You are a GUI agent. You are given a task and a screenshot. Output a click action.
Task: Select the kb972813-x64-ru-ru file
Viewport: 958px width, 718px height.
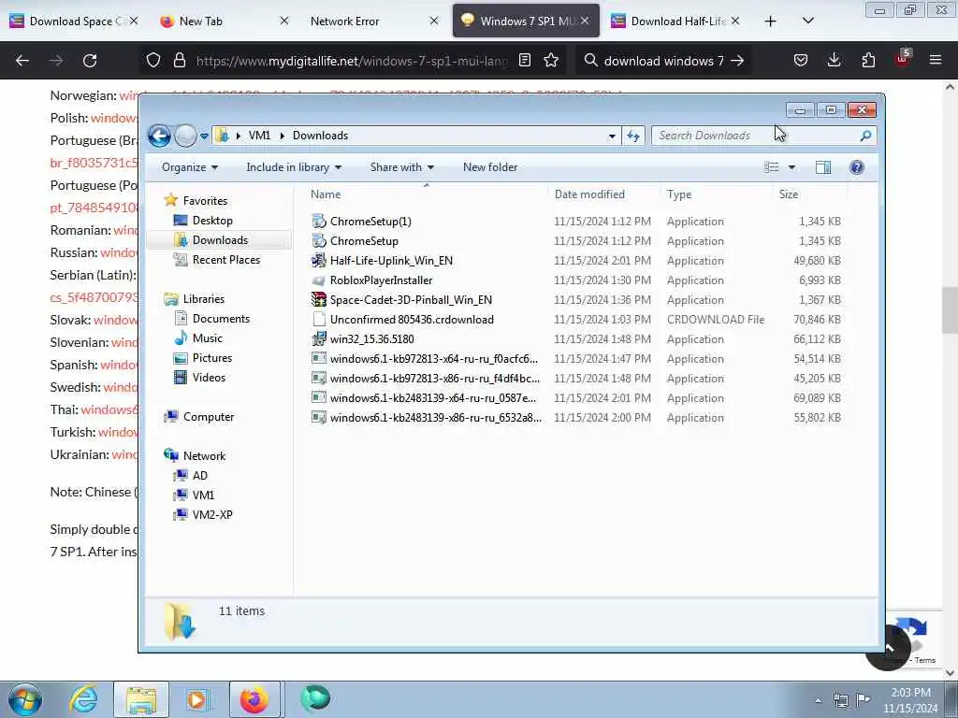coord(434,359)
